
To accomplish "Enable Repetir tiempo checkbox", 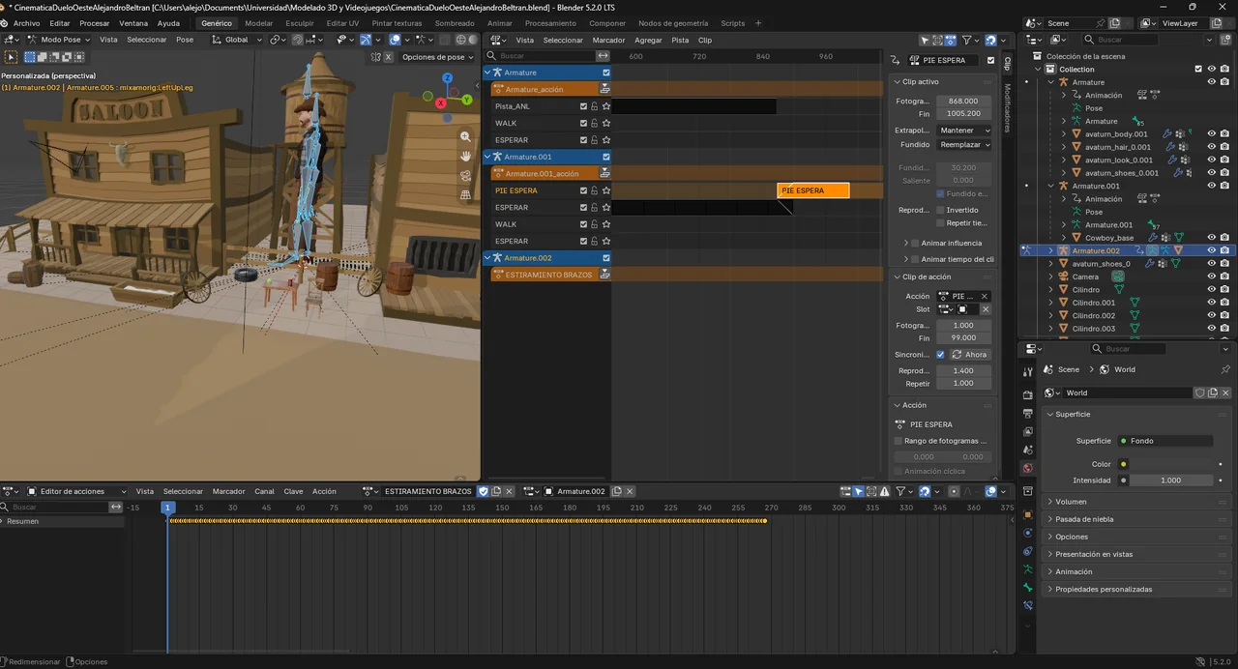I will pyautogui.click(x=940, y=223).
